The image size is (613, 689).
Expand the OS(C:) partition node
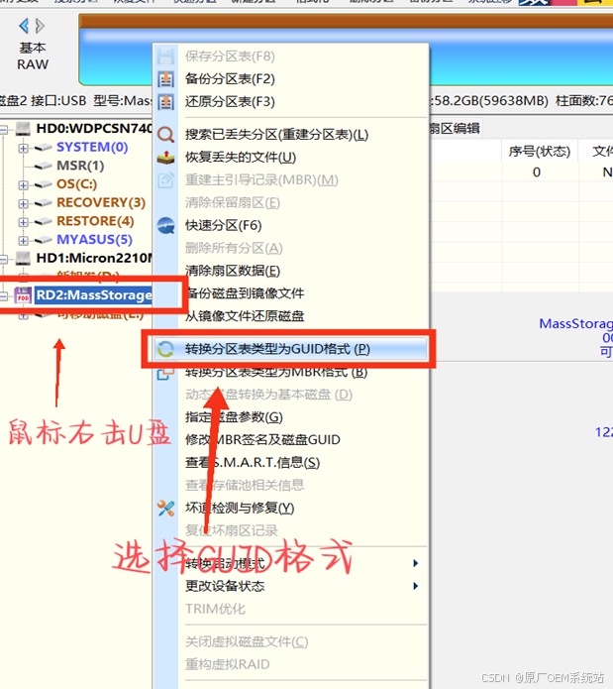pyautogui.click(x=23, y=185)
